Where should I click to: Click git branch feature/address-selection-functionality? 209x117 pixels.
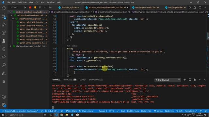click(x=20, y=111)
